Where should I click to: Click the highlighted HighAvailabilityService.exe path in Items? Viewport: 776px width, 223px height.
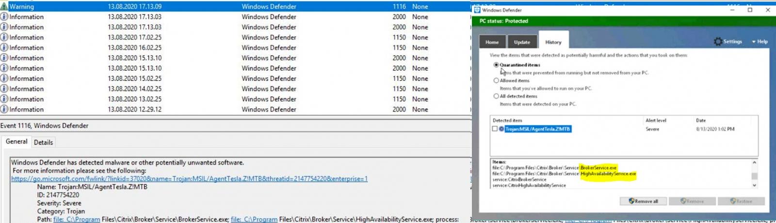(x=608, y=174)
